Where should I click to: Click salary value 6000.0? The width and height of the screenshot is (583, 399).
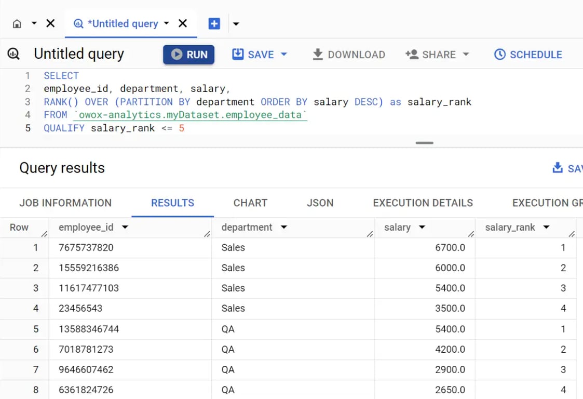pos(450,268)
